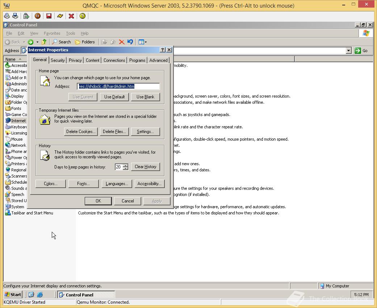Click Cancel in Internet Properties
This screenshot has height=308, width=377.
pyautogui.click(x=128, y=201)
